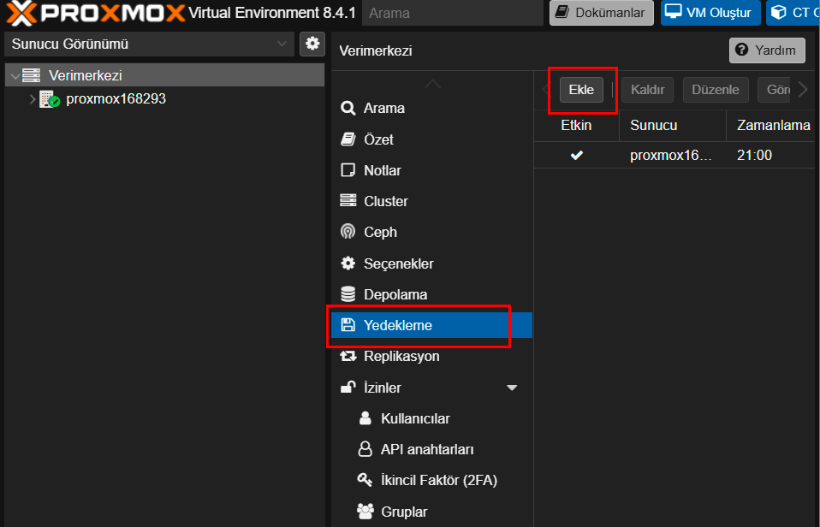This screenshot has height=527, width=820.
Task: Expand the proxmox168293 node tree
Action: click(33, 99)
